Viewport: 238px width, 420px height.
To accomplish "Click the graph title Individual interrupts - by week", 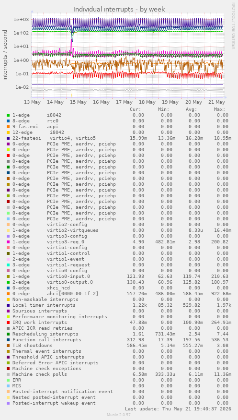I will click(119, 10).
